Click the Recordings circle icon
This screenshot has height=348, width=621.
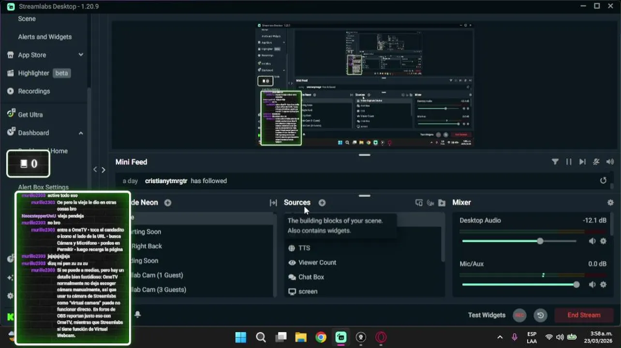[x=10, y=91]
